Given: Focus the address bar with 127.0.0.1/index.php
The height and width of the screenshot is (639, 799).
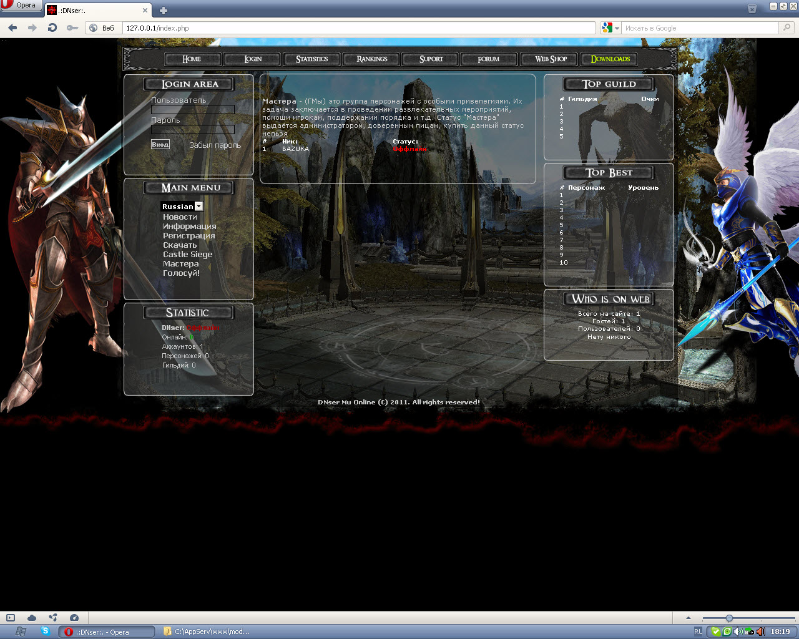Looking at the screenshot, I should point(359,28).
